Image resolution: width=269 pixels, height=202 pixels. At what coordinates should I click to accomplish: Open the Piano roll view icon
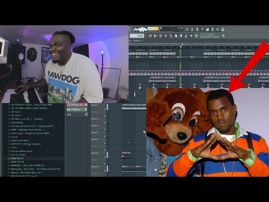coord(156,36)
